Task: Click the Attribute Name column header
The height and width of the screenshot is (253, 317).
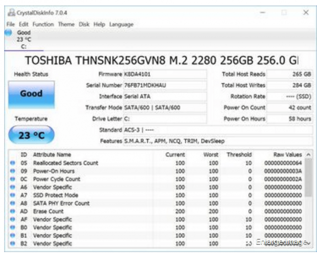Action: coord(52,154)
